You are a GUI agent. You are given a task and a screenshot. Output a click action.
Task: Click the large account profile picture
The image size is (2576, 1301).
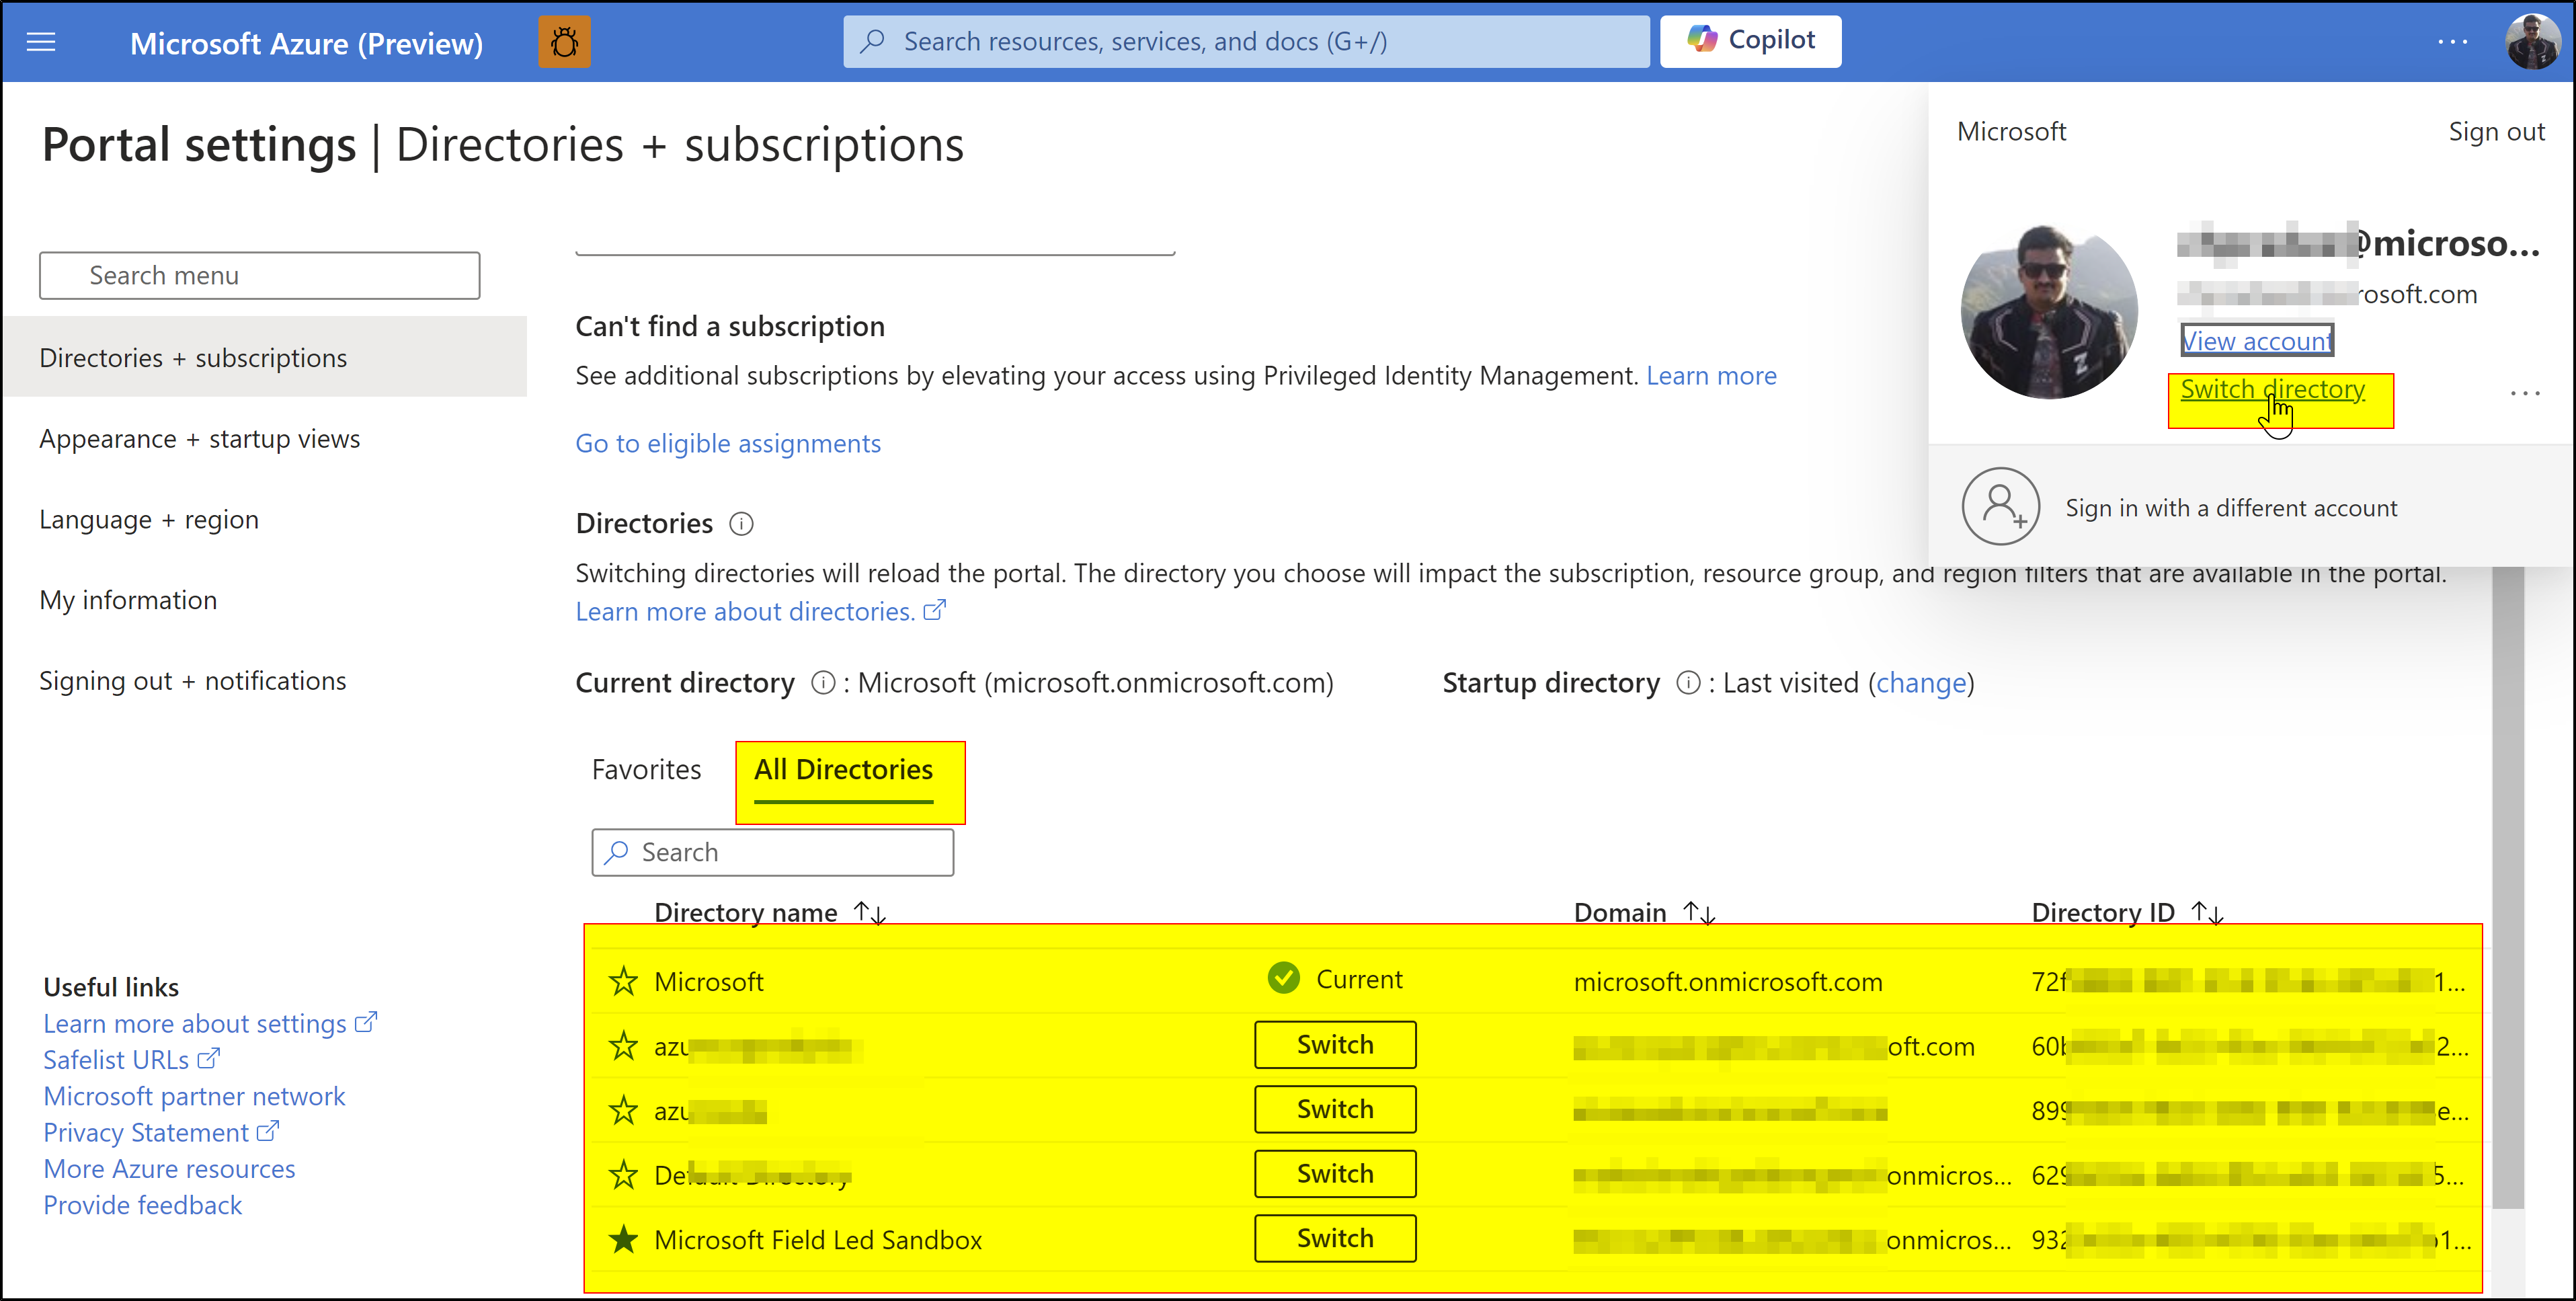pyautogui.click(x=2049, y=311)
